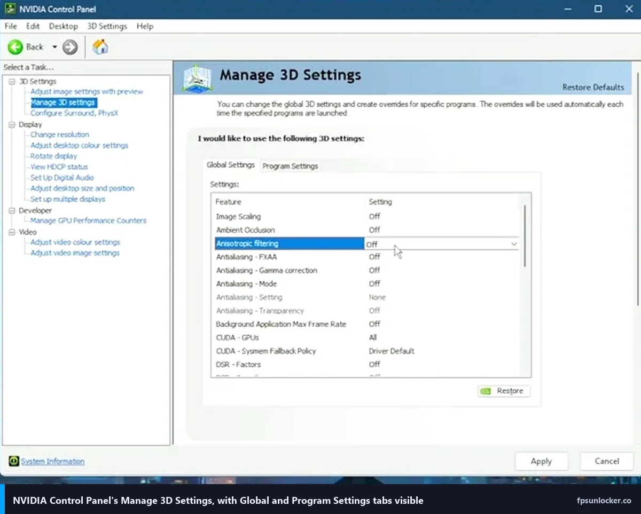The image size is (641, 514).
Task: Click the grey Forward arrow icon
Action: [x=70, y=47]
